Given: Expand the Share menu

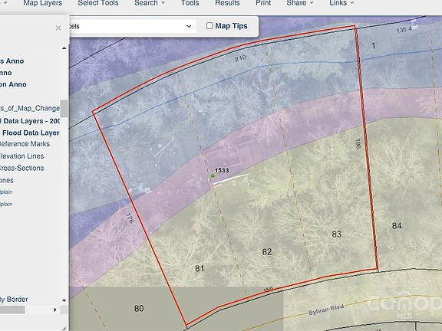Looking at the screenshot, I should point(300,3).
